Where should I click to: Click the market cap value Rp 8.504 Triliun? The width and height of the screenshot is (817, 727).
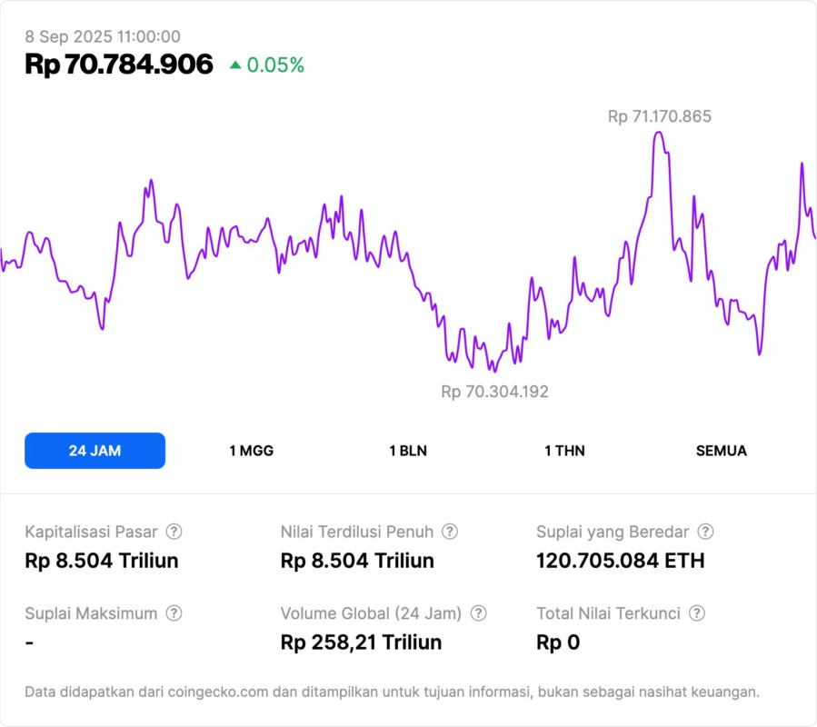tap(102, 561)
